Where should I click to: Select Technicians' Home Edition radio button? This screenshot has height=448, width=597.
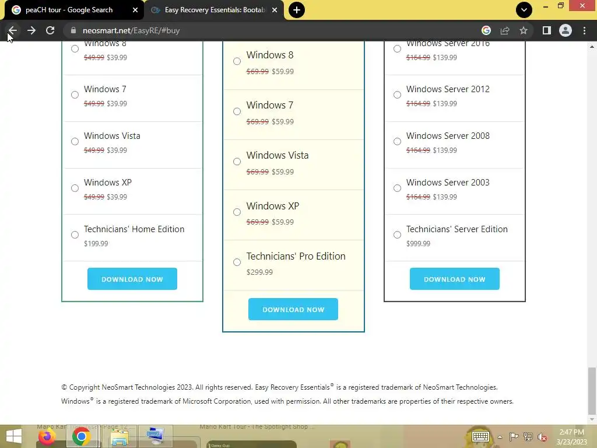click(x=75, y=235)
